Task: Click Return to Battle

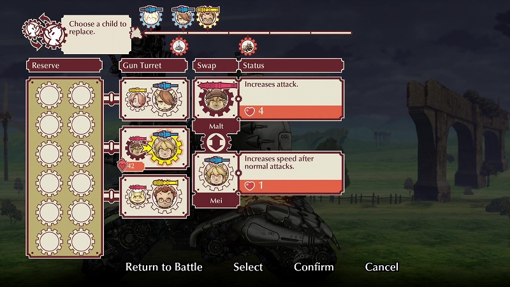Action: (164, 267)
